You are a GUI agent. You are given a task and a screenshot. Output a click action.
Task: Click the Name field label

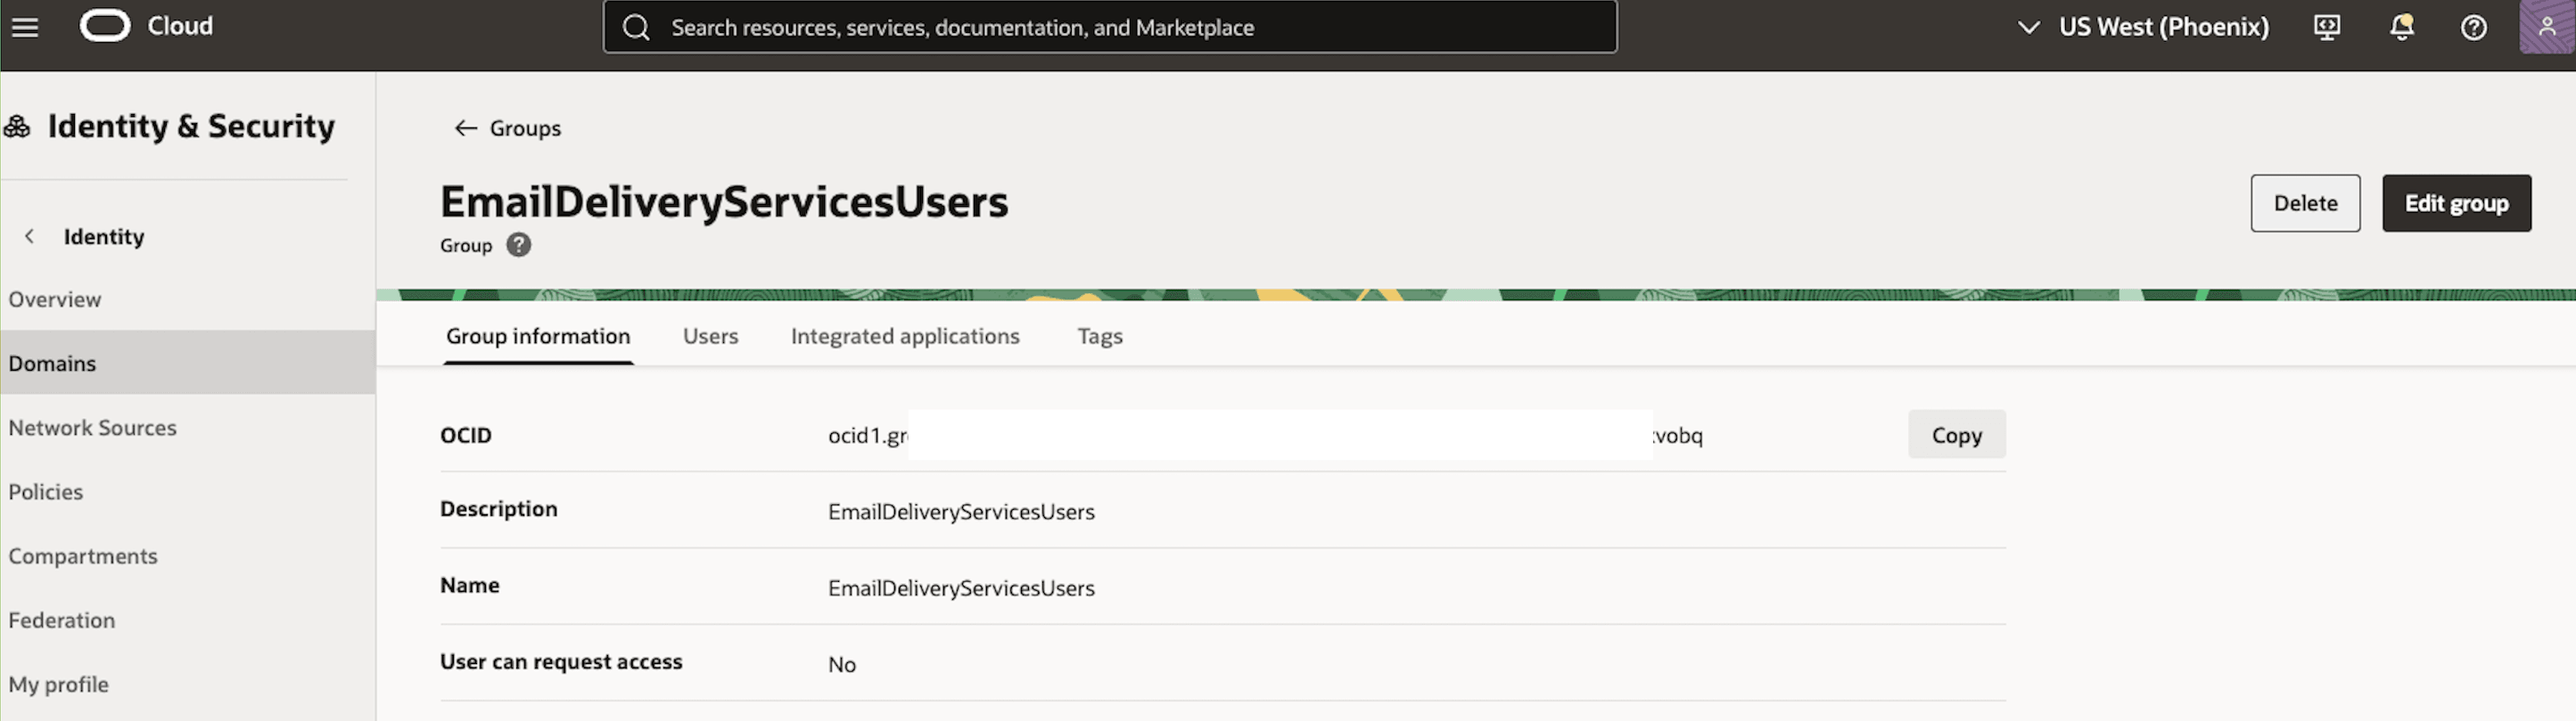[470, 585]
